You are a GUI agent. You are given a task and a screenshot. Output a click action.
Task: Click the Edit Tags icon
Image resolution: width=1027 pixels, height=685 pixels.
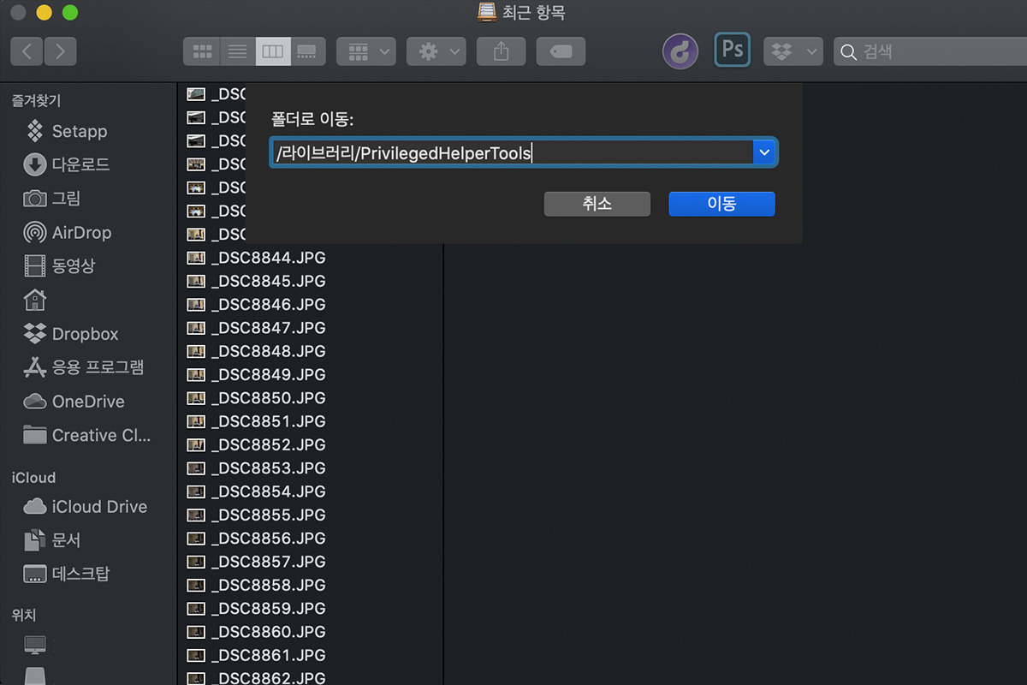561,51
